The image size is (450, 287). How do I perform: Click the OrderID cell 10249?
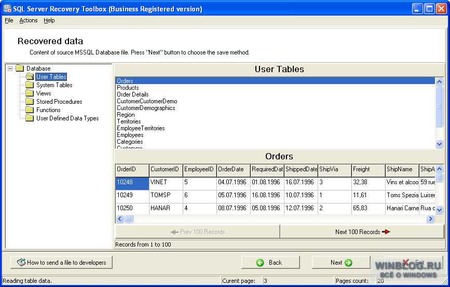click(132, 196)
